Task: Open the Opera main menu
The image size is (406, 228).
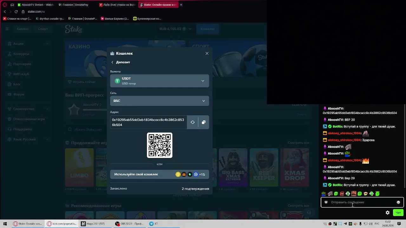Action: 4,5
